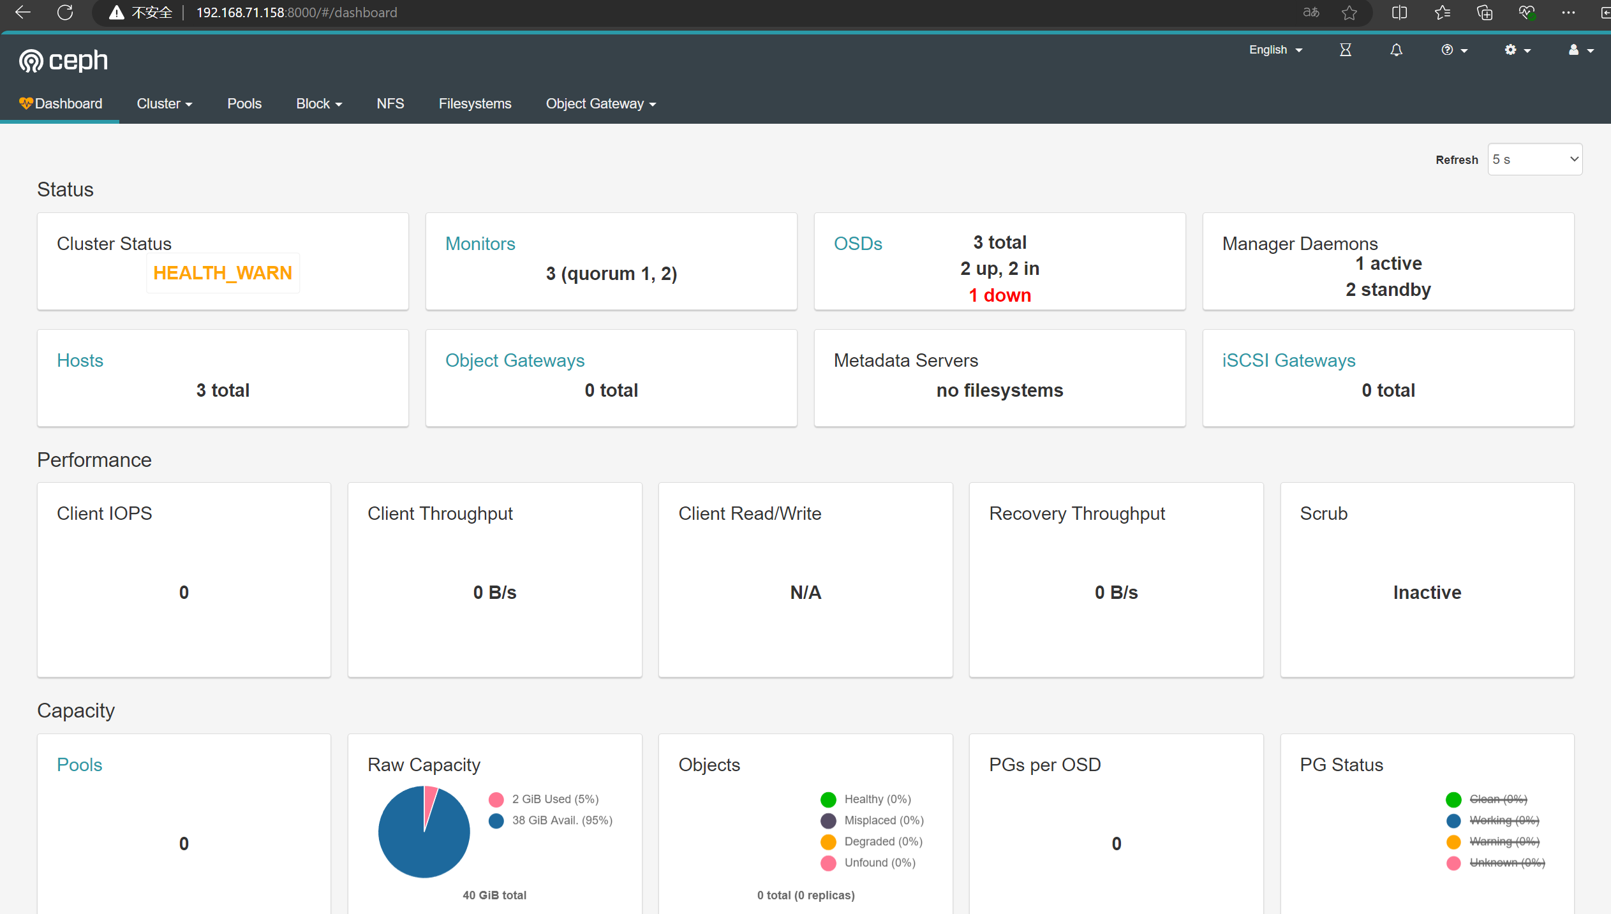Open the NFS menu item
This screenshot has height=914, width=1611.
390,103
